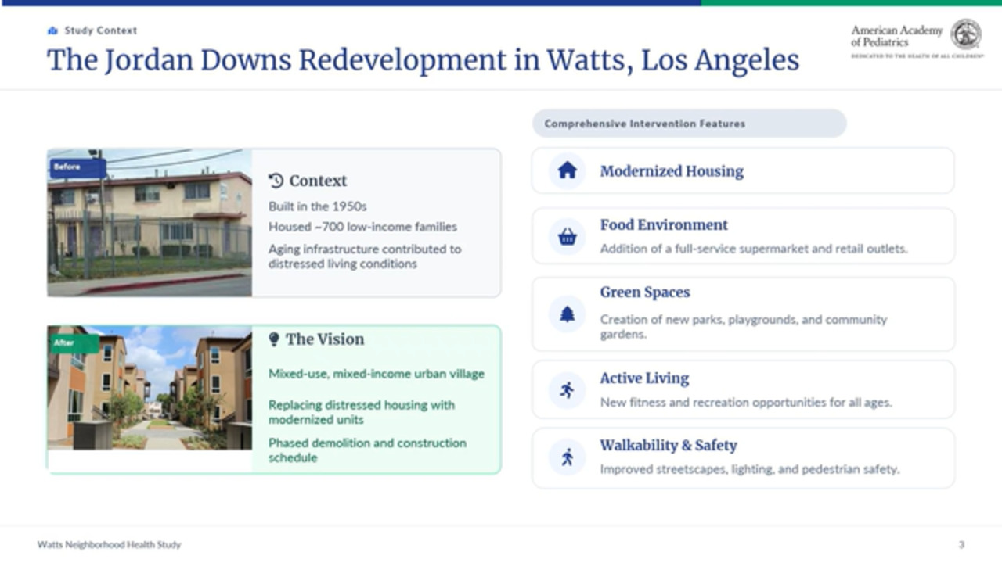Click the Watts Neighborhood Health Study footer
Viewport: 1002px width, 563px height.
(109, 544)
